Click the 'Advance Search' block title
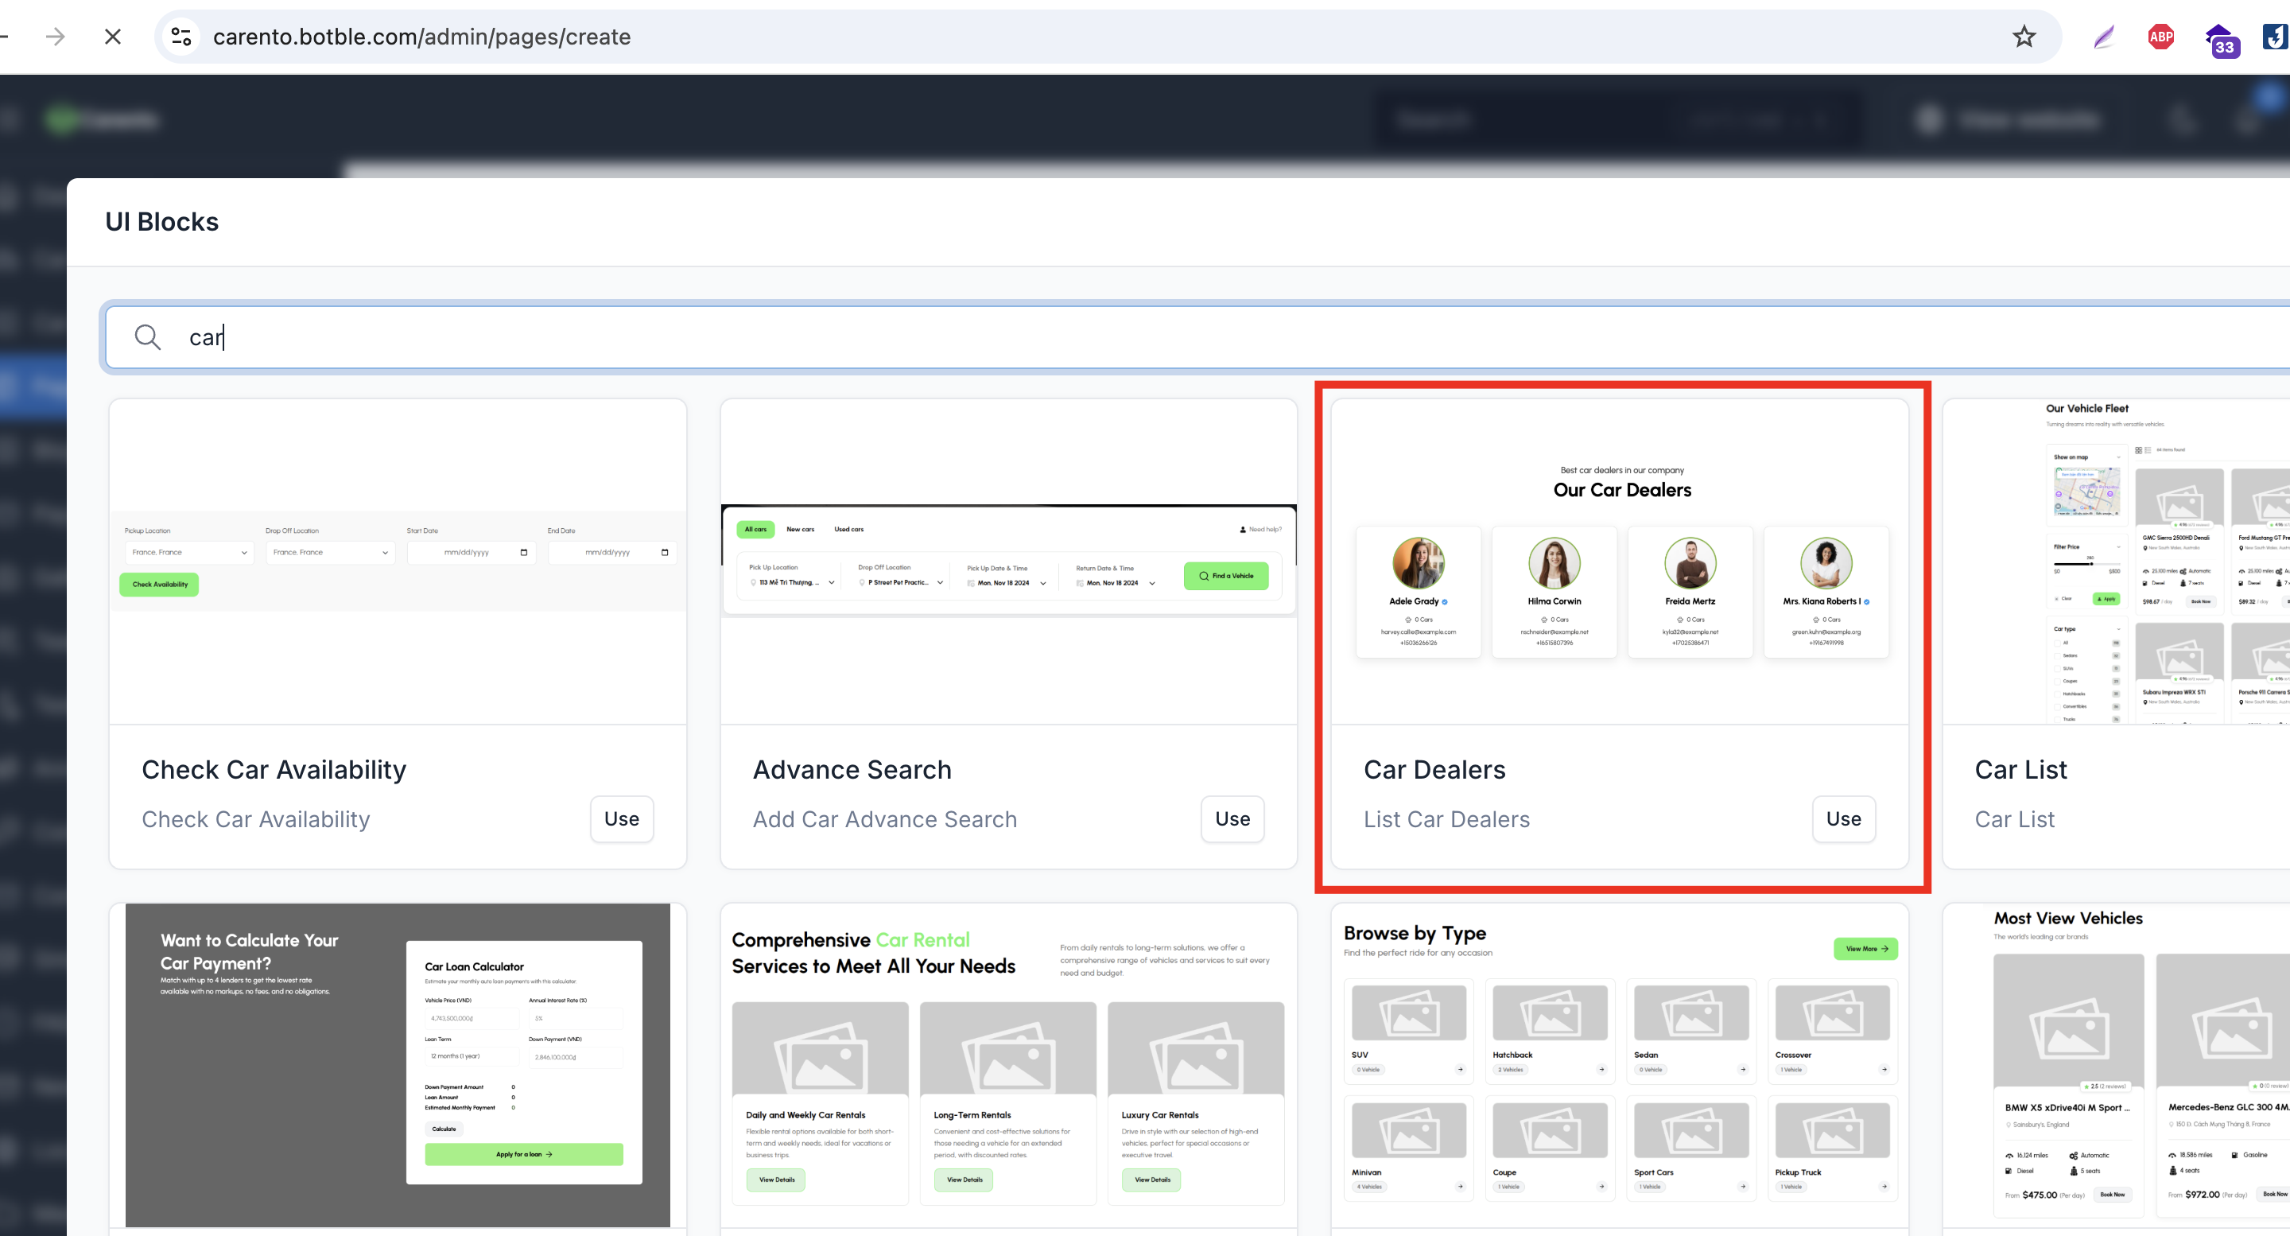Image resolution: width=2290 pixels, height=1236 pixels. coord(852,769)
